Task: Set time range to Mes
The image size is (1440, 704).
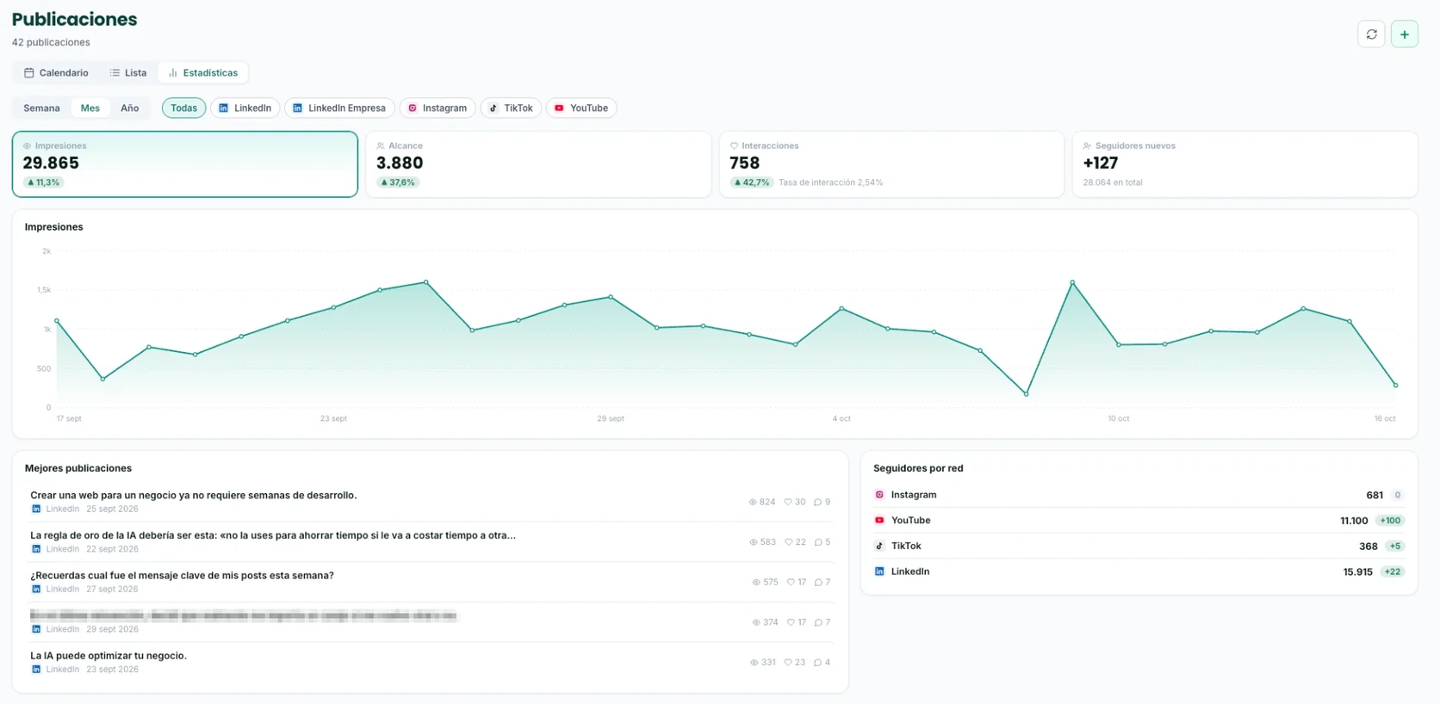Action: (x=90, y=108)
